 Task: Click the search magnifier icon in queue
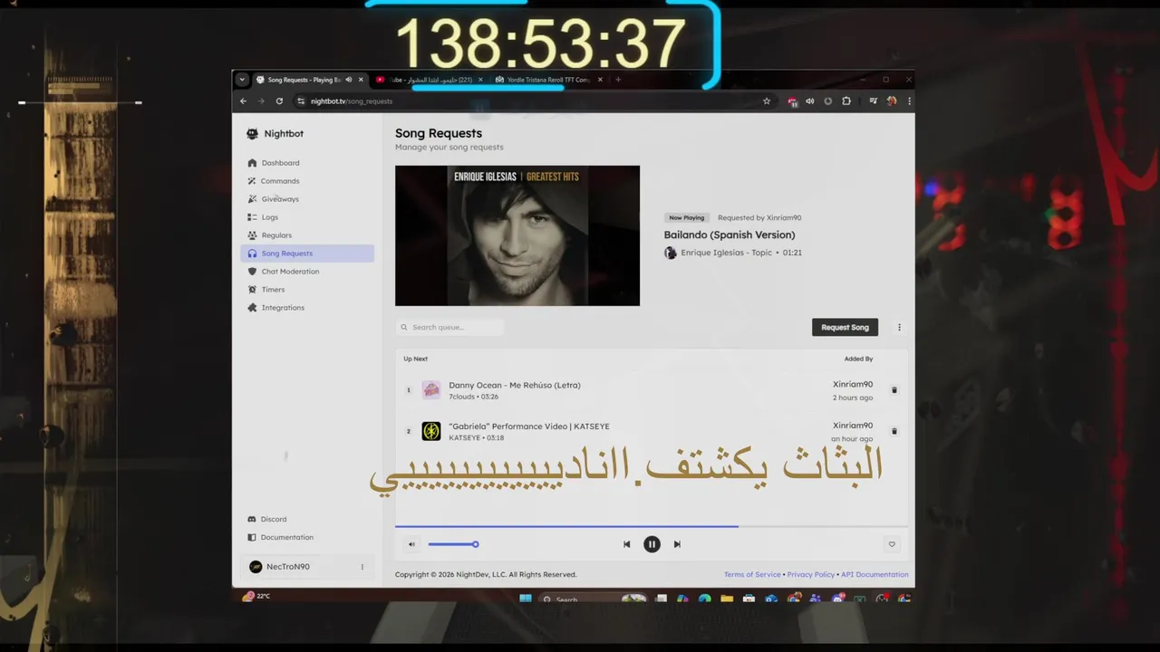coord(404,327)
